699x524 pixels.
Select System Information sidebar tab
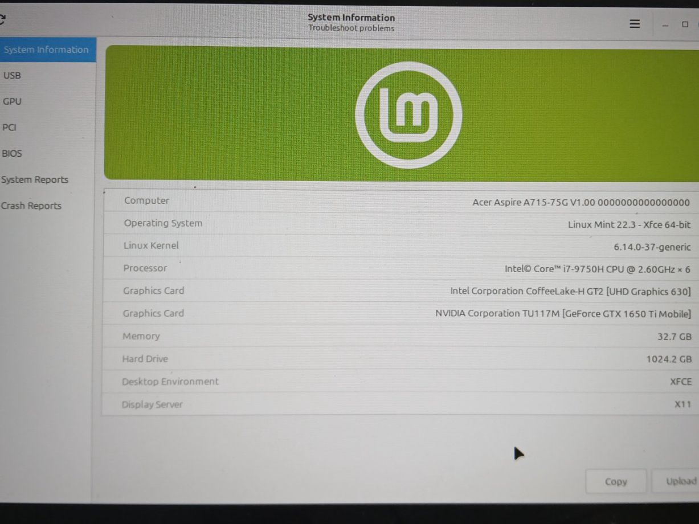point(48,50)
